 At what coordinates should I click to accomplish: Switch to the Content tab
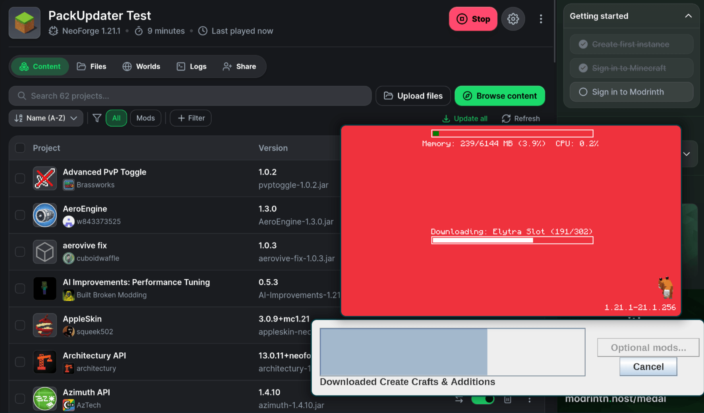click(x=40, y=67)
